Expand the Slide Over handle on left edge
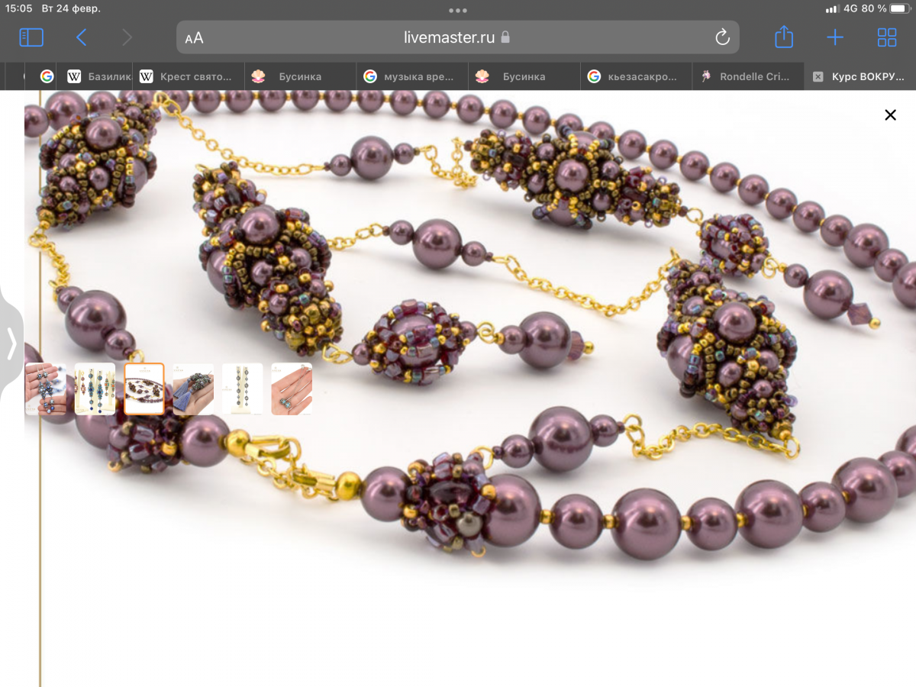 coord(11,343)
